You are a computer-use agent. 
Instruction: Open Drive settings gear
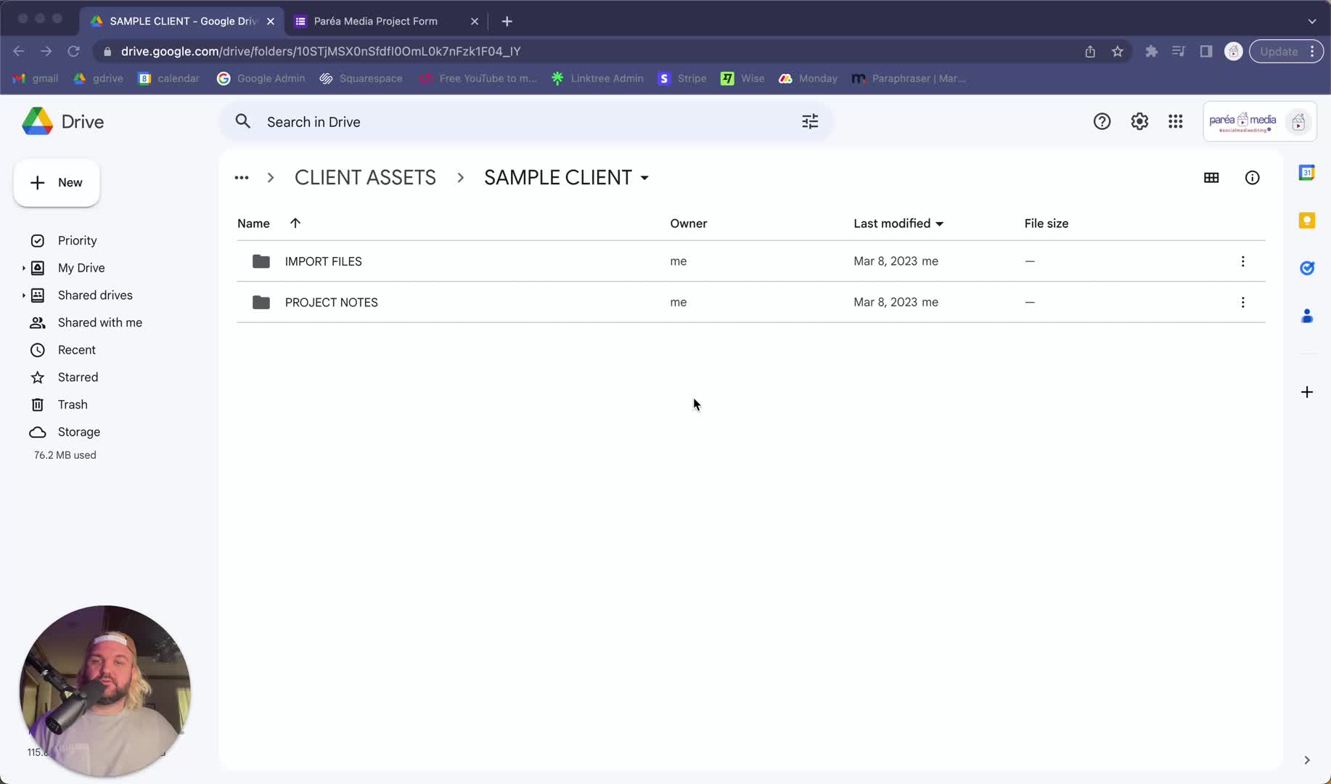coord(1139,121)
